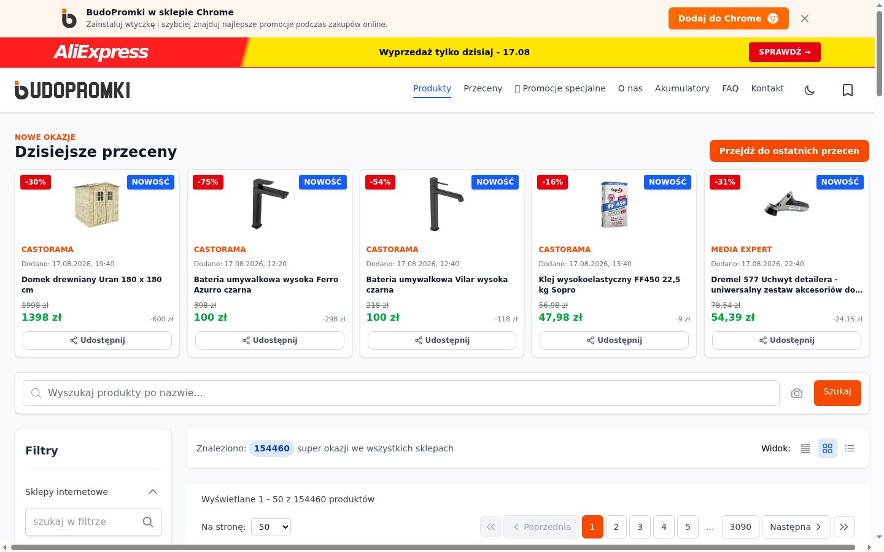Open the Przeceny menu item
The width and height of the screenshot is (884, 552).
pyautogui.click(x=483, y=88)
